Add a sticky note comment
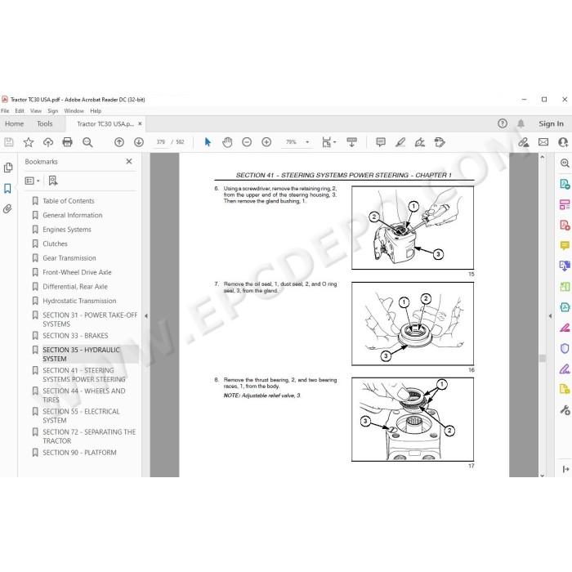 (x=381, y=142)
